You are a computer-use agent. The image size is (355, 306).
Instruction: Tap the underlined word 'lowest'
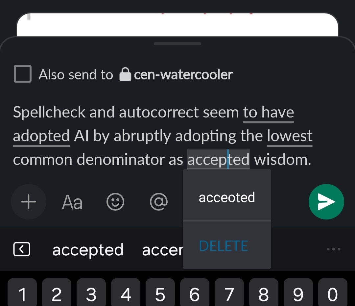pyautogui.click(x=290, y=136)
